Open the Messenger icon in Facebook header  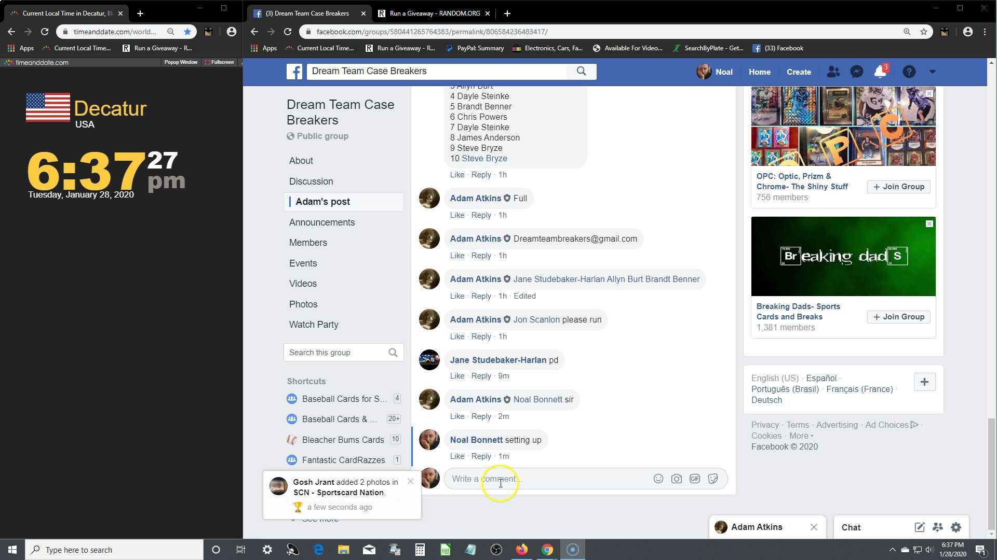856,72
